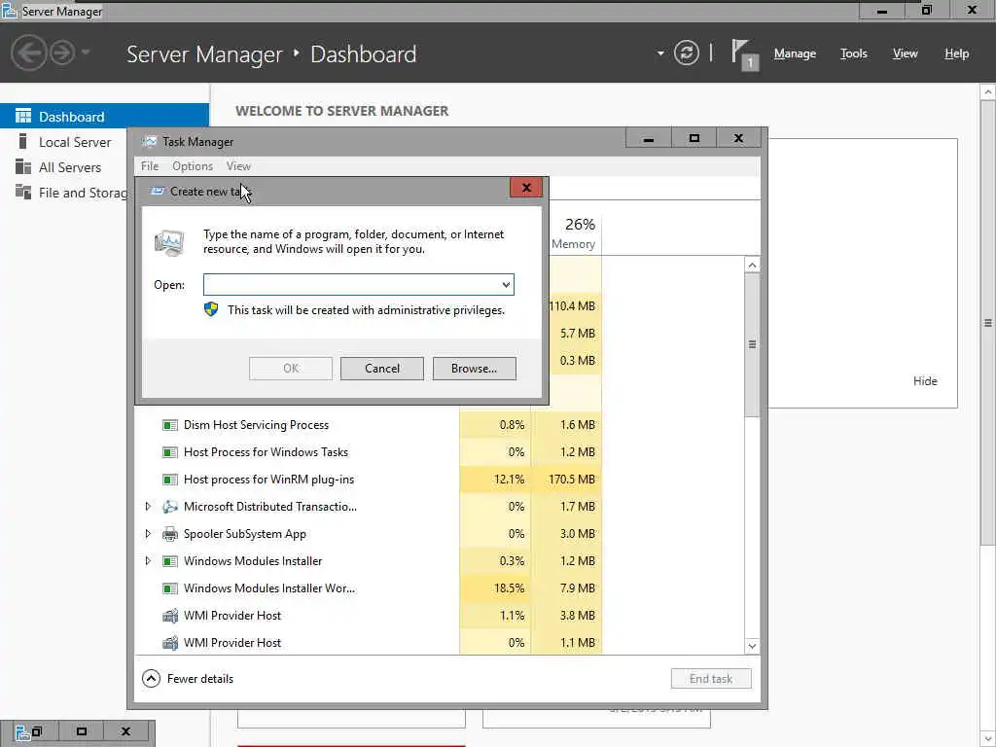Expand the Windows Modules Installer process
The image size is (996, 747).
tap(148, 561)
